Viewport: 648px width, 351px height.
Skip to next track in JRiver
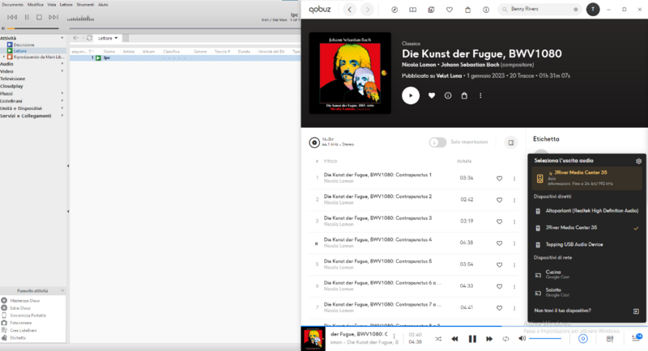(x=53, y=17)
